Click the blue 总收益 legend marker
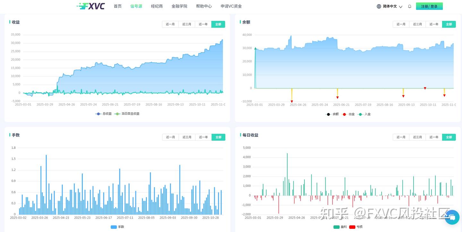The width and height of the screenshot is (462, 232). tap(98, 114)
